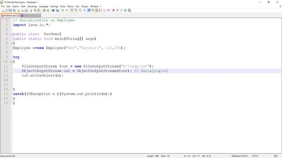This screenshot has height=158, width=282.
Task: Open the Language menu
Action: click(44, 6)
